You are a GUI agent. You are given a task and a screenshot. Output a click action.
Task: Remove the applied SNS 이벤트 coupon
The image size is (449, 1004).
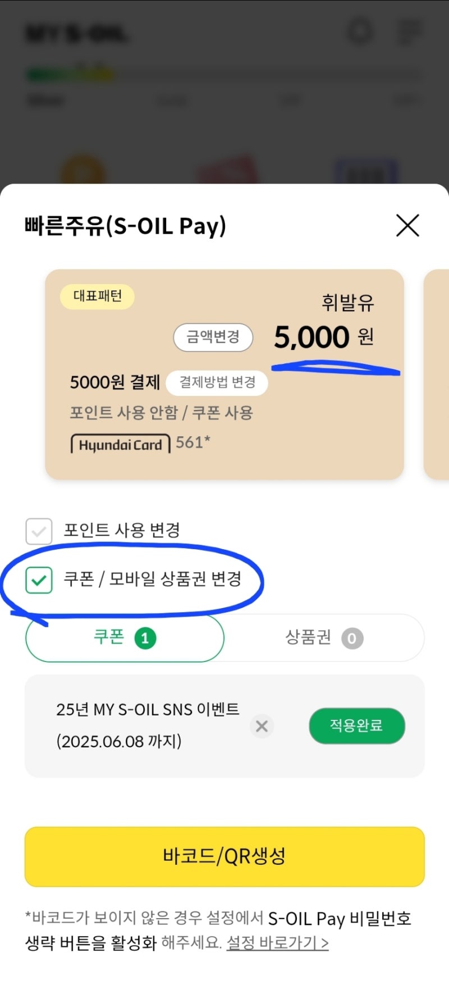262,726
